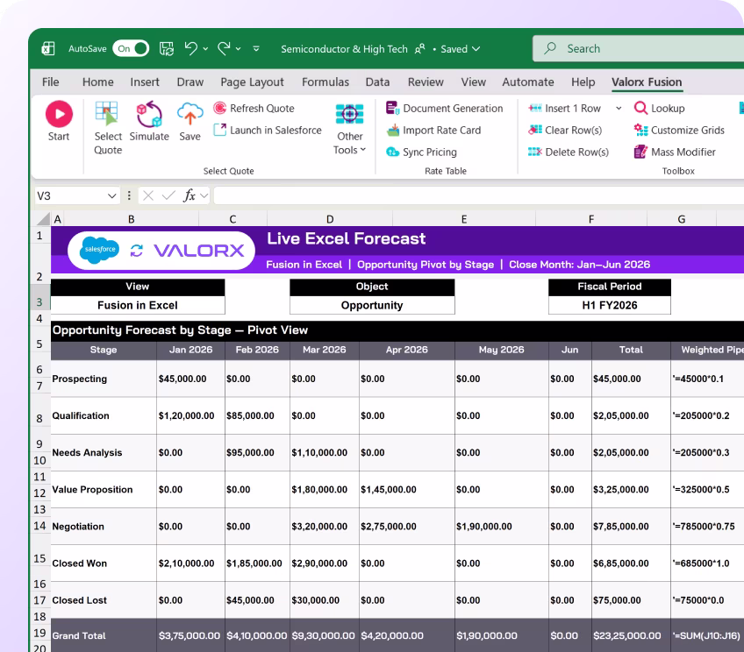
Task: Select column D header
Action: tap(330, 219)
